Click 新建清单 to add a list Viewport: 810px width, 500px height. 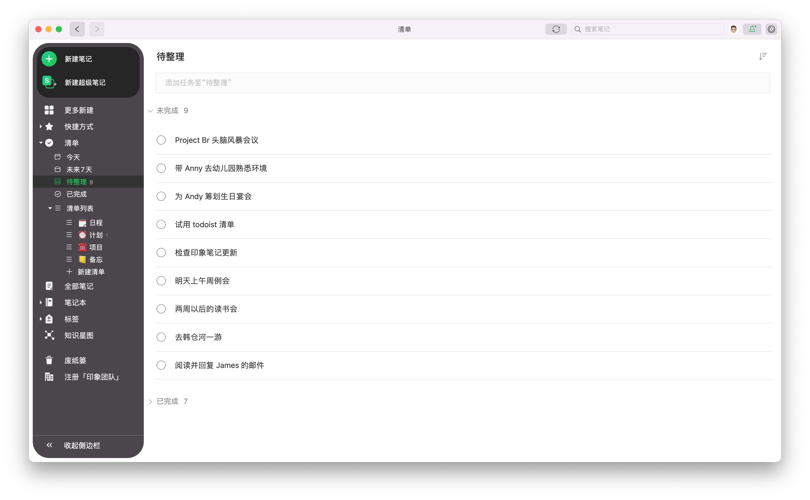pyautogui.click(x=91, y=272)
